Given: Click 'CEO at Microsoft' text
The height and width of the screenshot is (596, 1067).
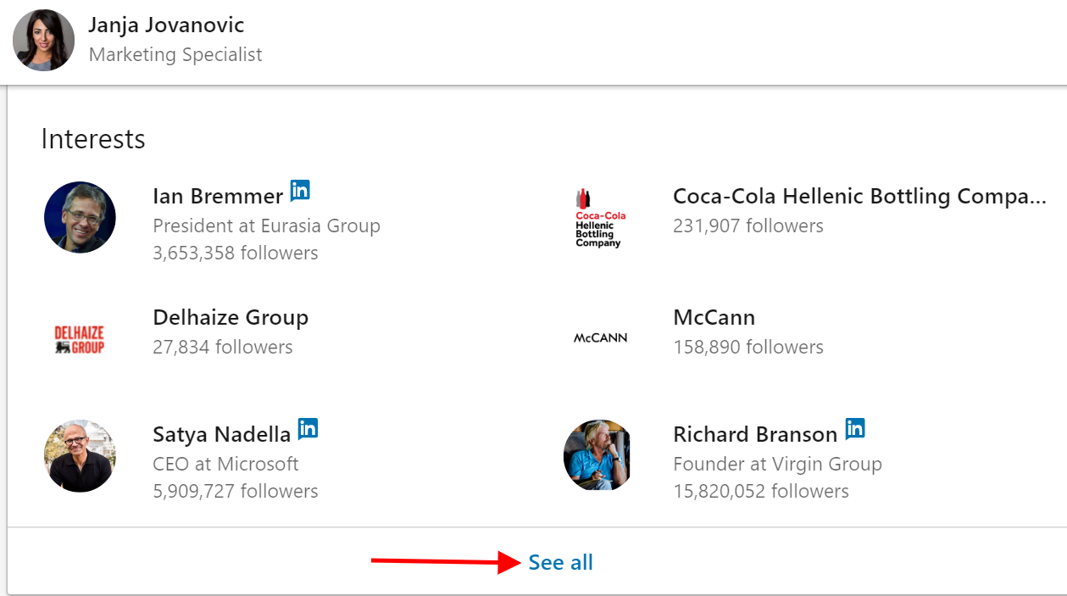Looking at the screenshot, I should pos(225,464).
